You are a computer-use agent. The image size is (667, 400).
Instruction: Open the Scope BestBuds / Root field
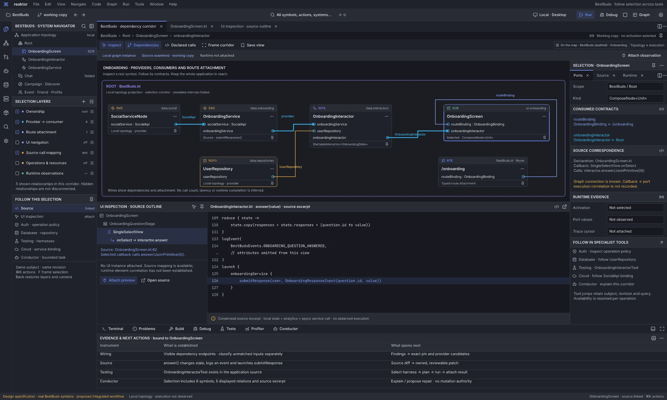[x=635, y=87]
